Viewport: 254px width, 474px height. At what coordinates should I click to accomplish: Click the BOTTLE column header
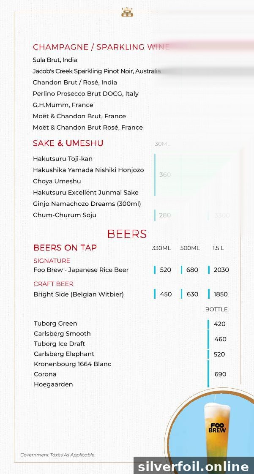tap(216, 310)
